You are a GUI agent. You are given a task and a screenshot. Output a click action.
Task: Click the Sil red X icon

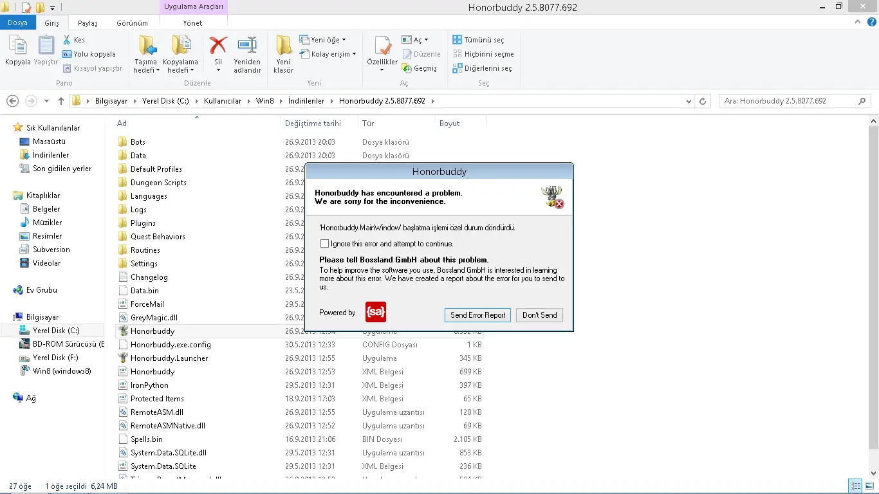pyautogui.click(x=218, y=45)
